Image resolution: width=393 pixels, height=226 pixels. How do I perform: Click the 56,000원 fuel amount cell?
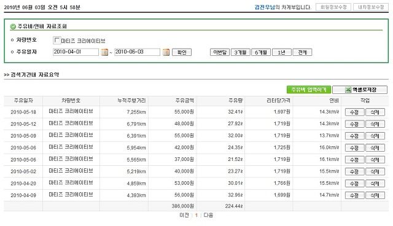pyautogui.click(x=184, y=195)
